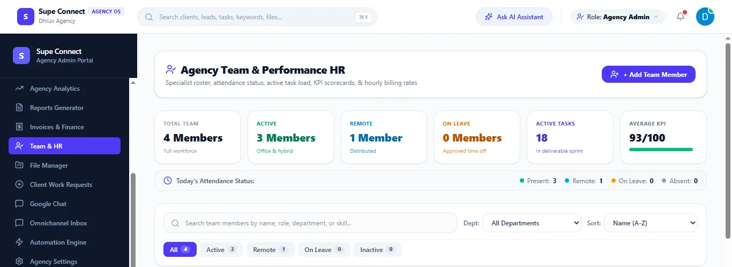Screen dimensions: 732x267
Task: Click the purple S logo in header
Action: [26, 17]
